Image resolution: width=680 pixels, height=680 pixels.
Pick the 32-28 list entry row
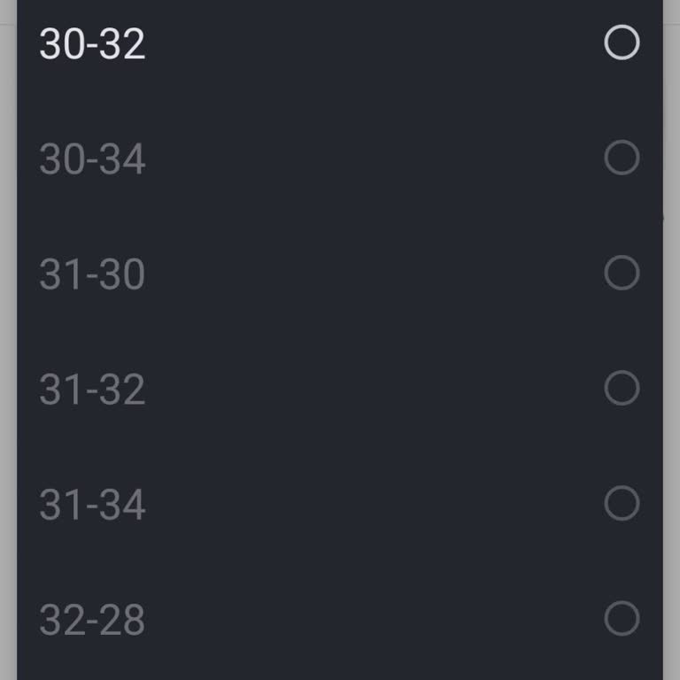pos(340,619)
